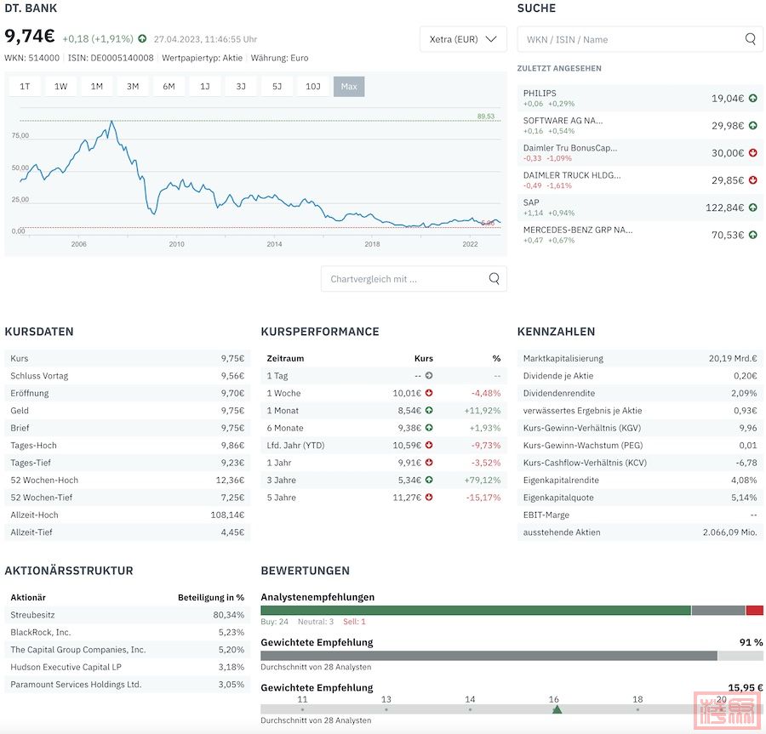Click the green Buy segment of analyst bar
Viewport: 766px width, 734px height.
(x=476, y=610)
